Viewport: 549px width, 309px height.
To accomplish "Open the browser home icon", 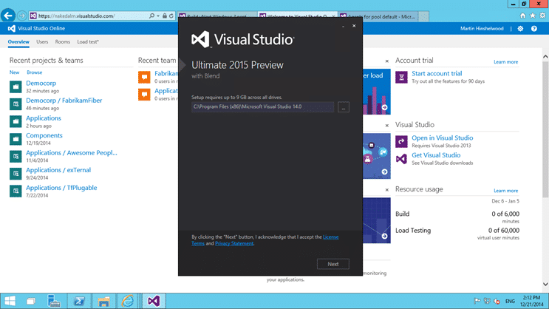I will [x=522, y=16].
